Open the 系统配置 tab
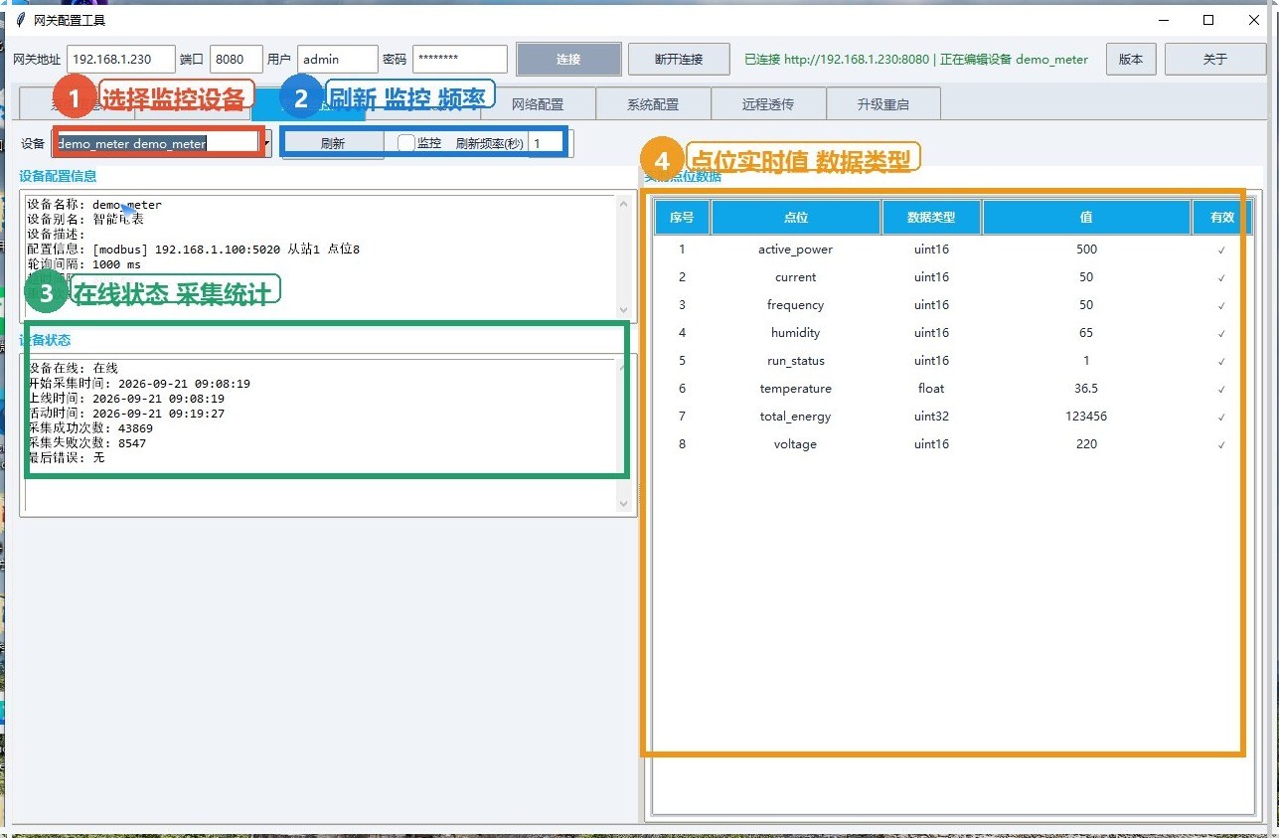This screenshot has width=1279, height=838. click(x=653, y=103)
